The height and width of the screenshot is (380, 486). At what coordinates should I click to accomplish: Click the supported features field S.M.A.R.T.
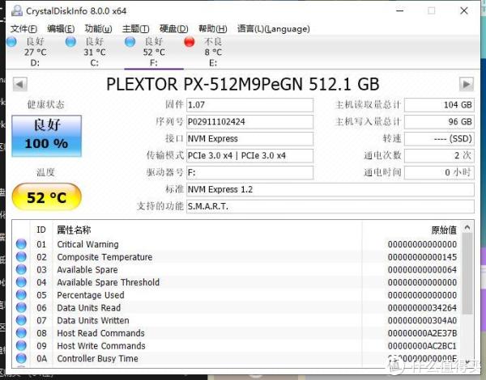(x=330, y=206)
